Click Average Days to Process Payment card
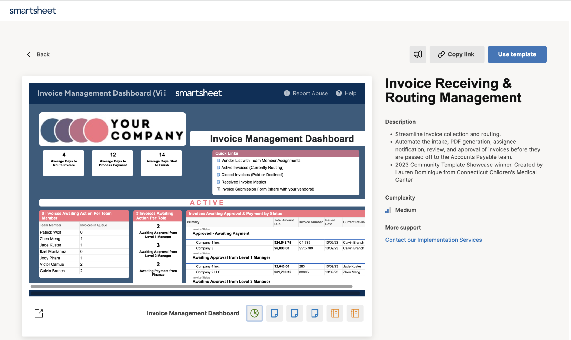The image size is (571, 340). tap(112, 163)
